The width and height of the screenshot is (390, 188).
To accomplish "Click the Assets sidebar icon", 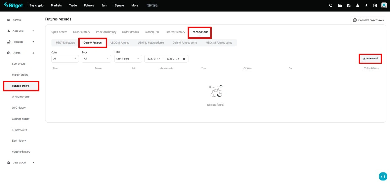I will (9, 20).
